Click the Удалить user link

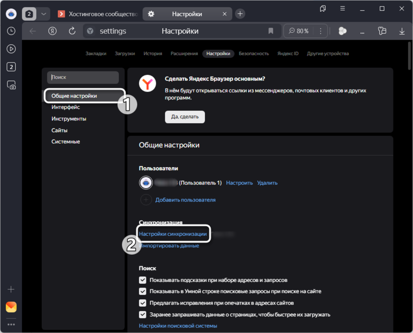coord(267,183)
